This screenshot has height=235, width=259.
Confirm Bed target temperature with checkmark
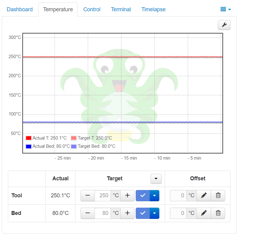(143, 213)
